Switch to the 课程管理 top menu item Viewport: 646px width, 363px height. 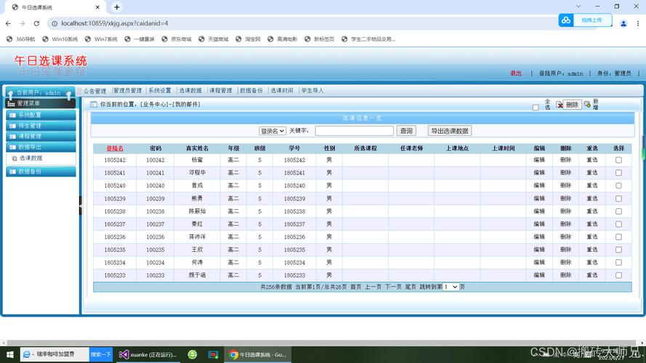tap(220, 91)
